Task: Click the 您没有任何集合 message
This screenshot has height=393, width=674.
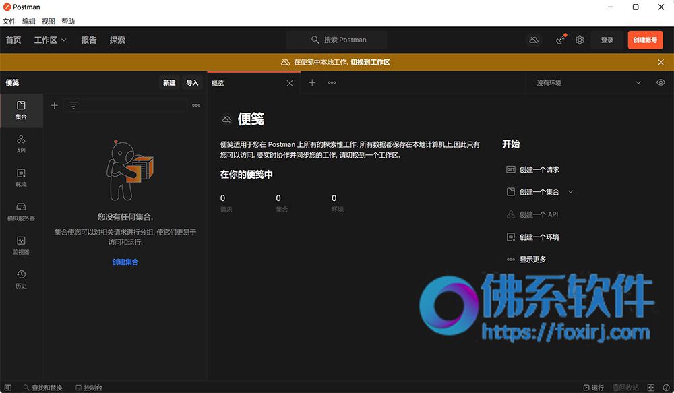Action: click(x=125, y=216)
